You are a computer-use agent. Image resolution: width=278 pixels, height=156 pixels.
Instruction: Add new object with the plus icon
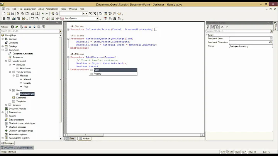[x=12, y=27]
